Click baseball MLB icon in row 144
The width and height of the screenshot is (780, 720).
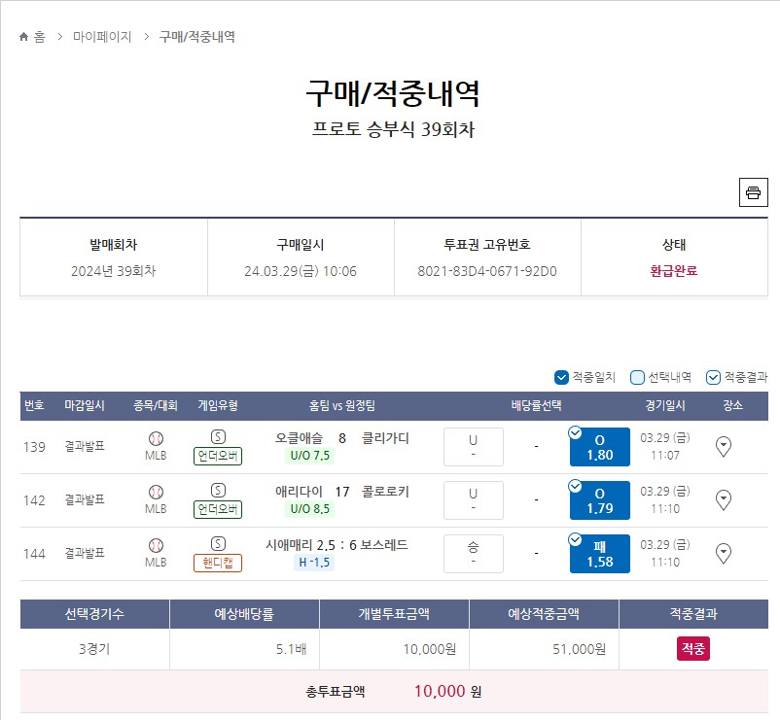156,546
